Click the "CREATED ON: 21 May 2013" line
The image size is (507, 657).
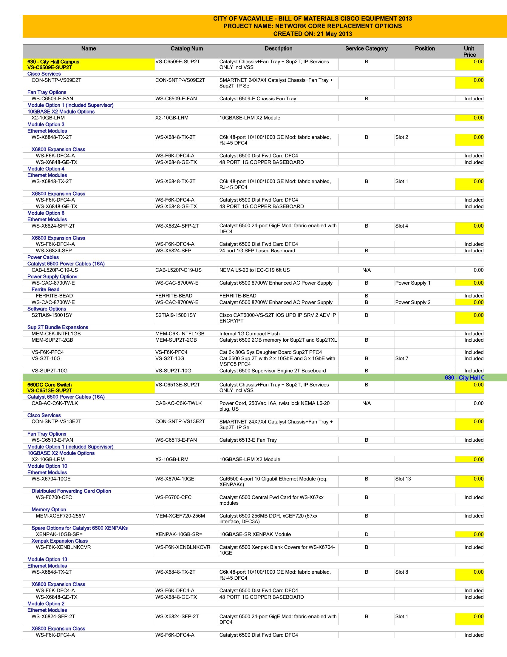(312, 34)
